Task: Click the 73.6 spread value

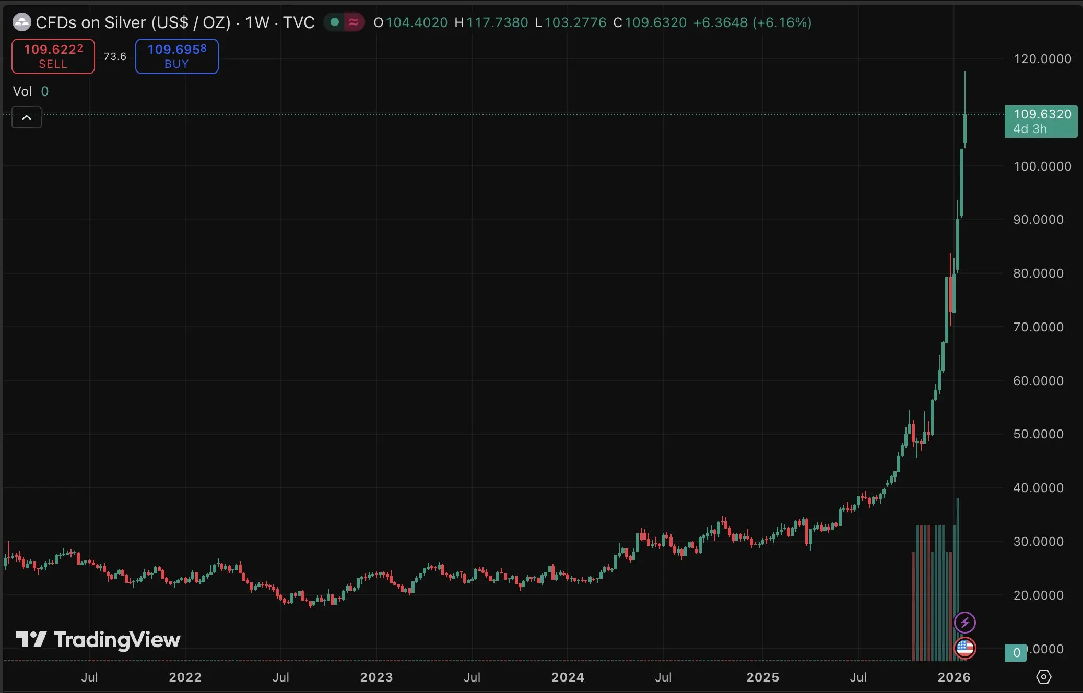Action: coord(115,56)
